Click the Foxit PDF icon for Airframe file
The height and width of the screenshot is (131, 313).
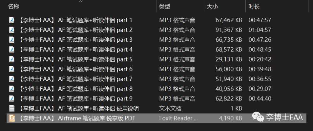click(x=12, y=118)
